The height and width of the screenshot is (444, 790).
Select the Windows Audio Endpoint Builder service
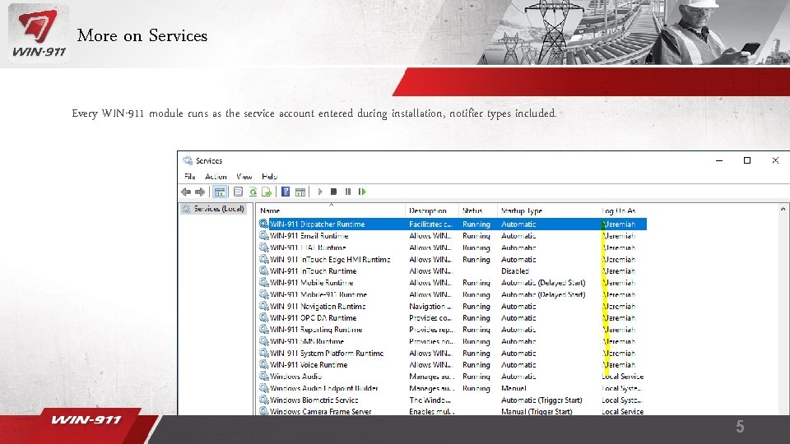pyautogui.click(x=324, y=388)
